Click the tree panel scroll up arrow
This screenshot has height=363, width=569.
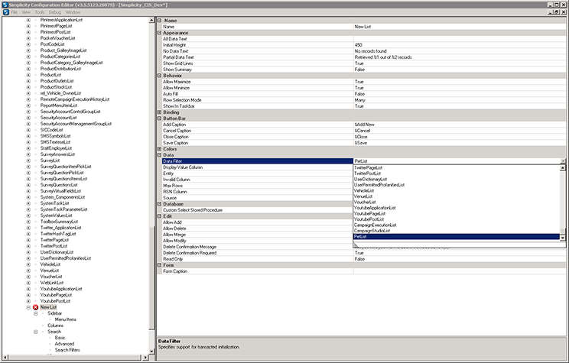(x=151, y=21)
